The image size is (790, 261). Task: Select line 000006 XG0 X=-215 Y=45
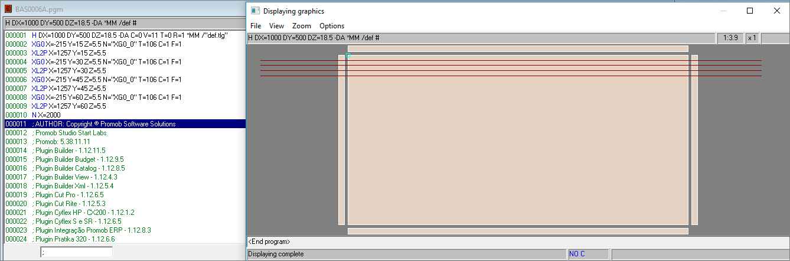tap(125, 80)
